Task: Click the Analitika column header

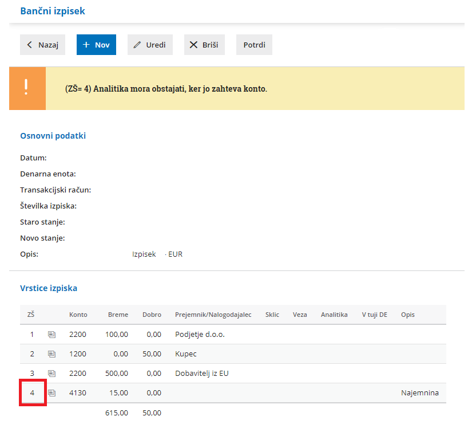Action: click(334, 315)
